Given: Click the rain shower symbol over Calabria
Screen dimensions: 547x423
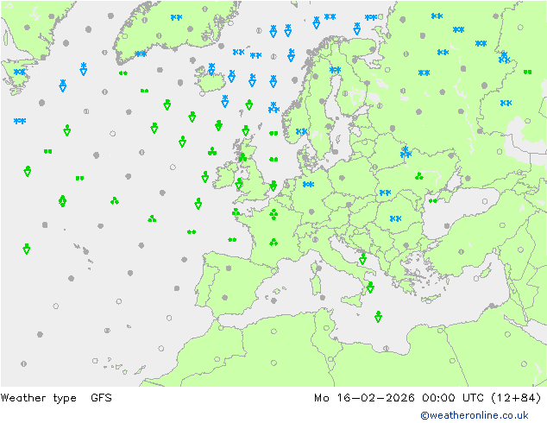Looking at the screenshot, I should tap(370, 287).
